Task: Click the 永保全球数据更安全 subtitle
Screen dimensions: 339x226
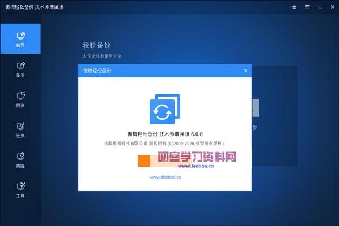Action: point(102,56)
